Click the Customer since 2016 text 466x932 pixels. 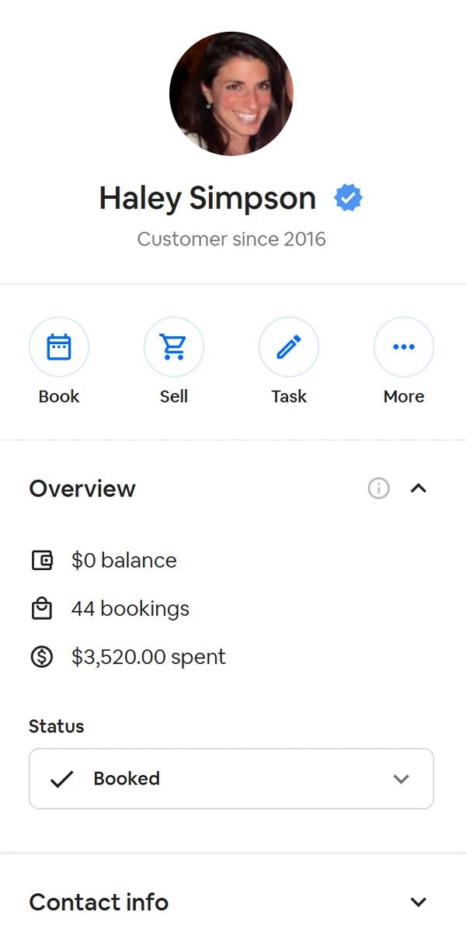(231, 238)
